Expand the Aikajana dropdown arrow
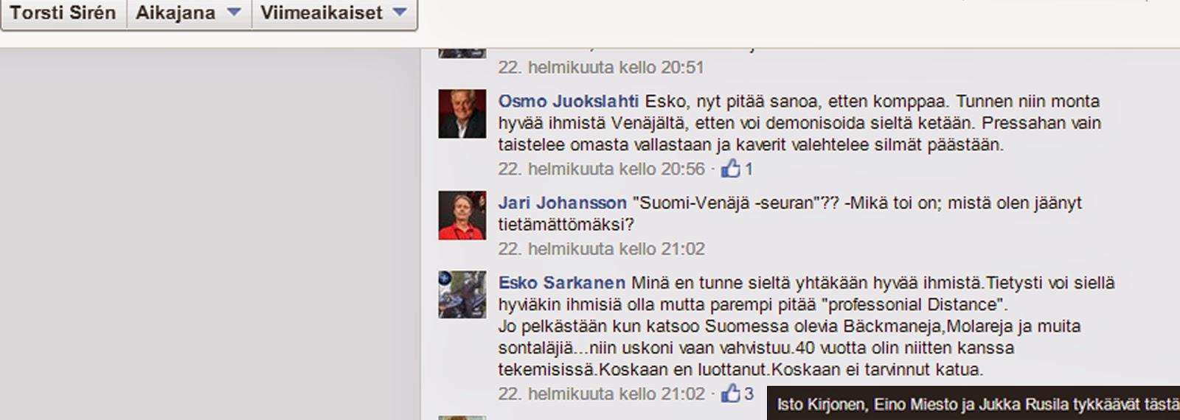 tap(234, 13)
